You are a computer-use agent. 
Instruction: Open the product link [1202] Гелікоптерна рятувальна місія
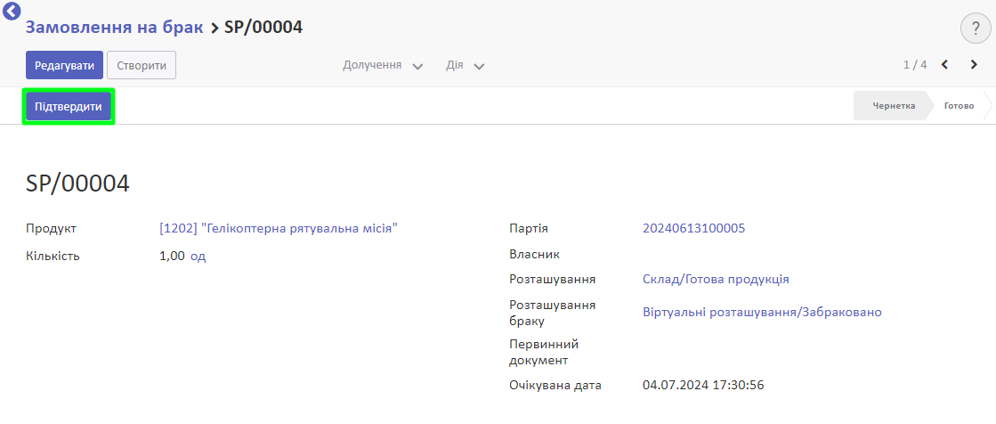tap(279, 228)
